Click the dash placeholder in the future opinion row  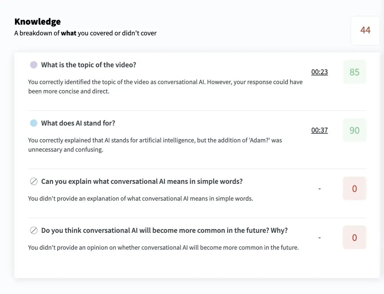click(320, 238)
